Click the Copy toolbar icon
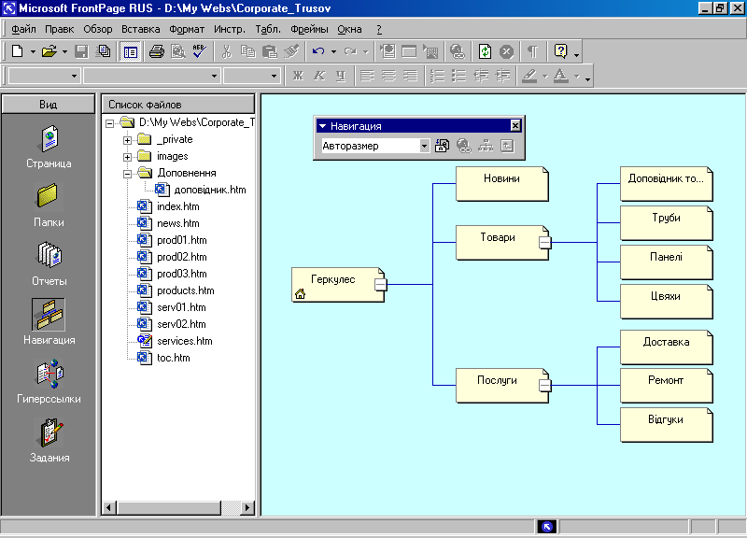This screenshot has width=747, height=538. coord(248,51)
